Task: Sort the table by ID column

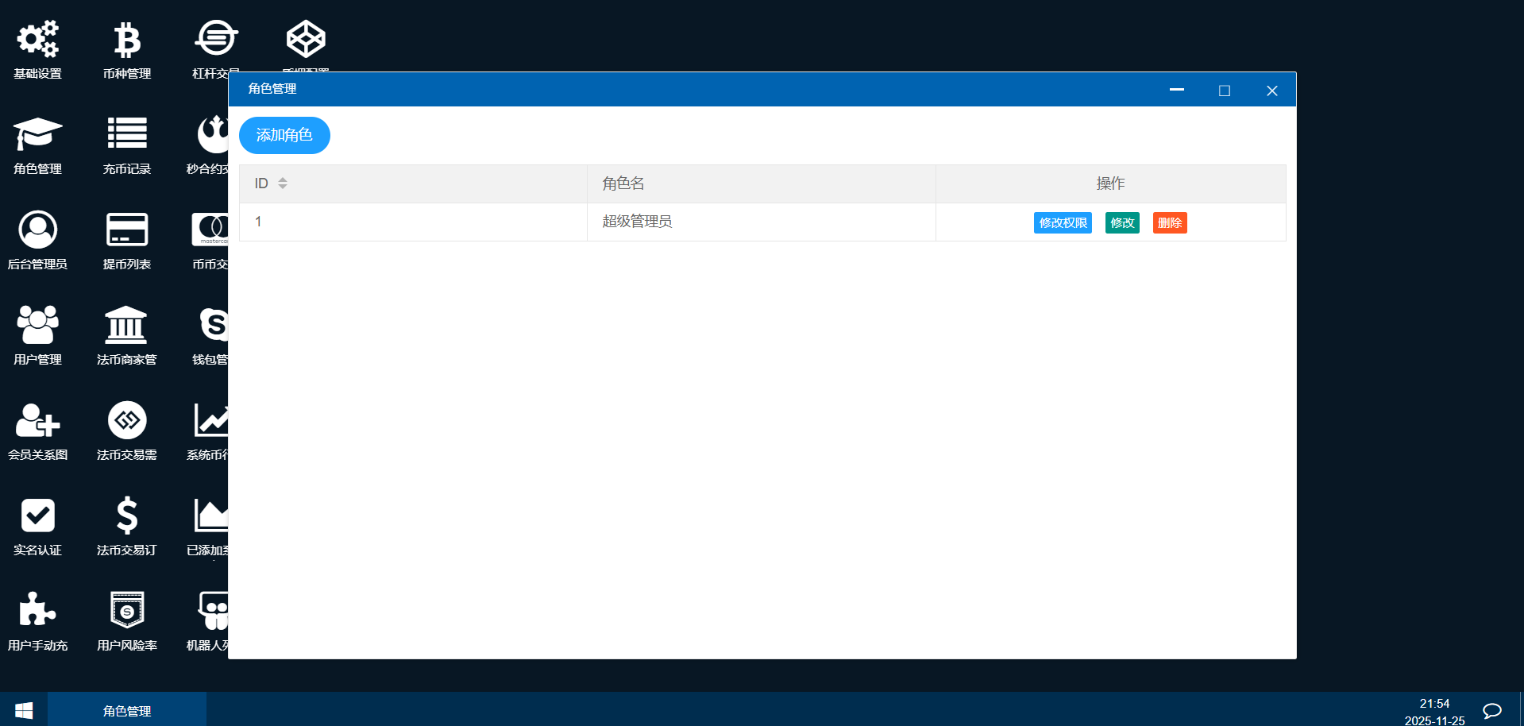Action: click(x=282, y=183)
